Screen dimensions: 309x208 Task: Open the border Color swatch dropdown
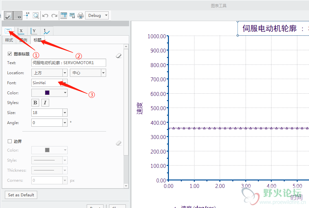pos(50,150)
